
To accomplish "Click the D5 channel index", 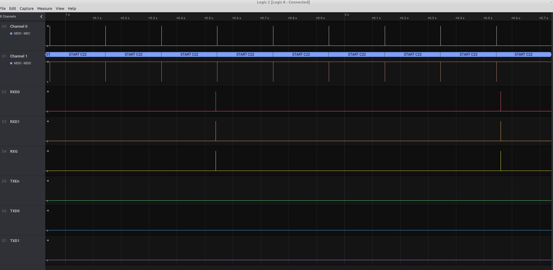I will pos(4,181).
